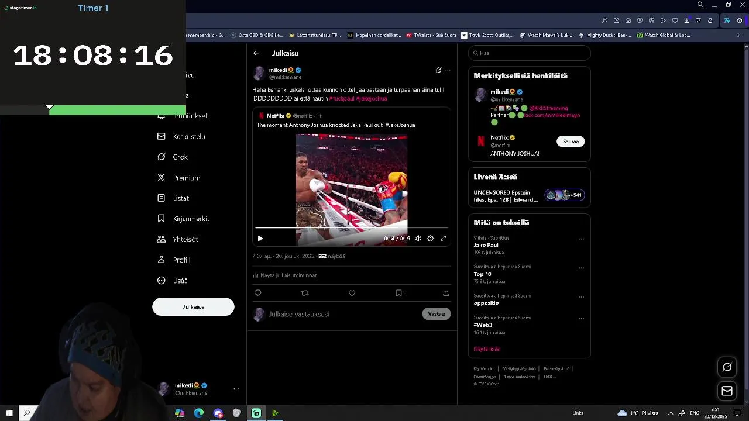This screenshot has height=421, width=749.
Task: Follow Netflix with Seuraa button
Action: click(571, 142)
